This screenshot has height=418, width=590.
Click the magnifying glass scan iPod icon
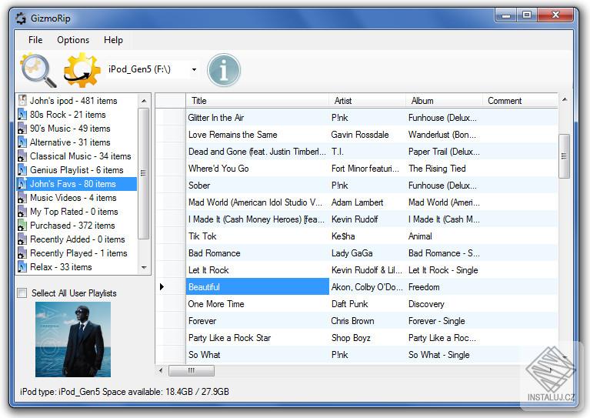[x=38, y=70]
